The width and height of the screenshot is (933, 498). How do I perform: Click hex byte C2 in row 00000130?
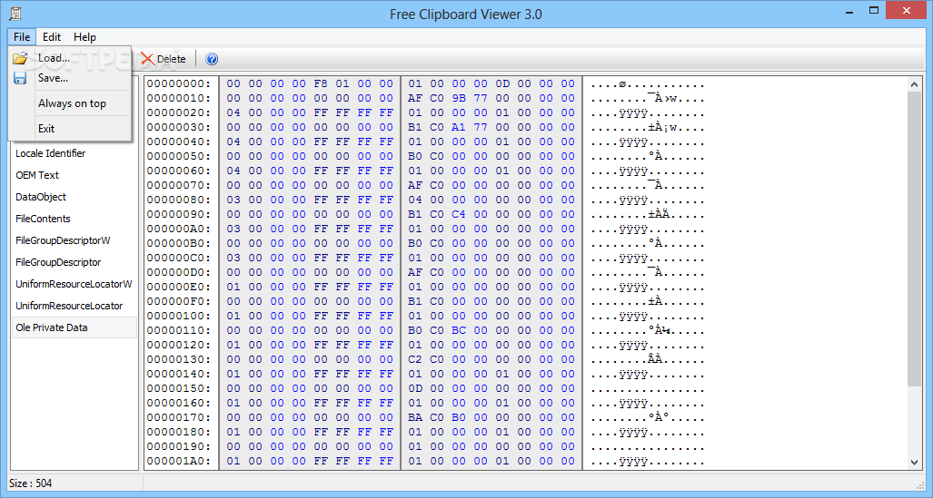tap(415, 359)
